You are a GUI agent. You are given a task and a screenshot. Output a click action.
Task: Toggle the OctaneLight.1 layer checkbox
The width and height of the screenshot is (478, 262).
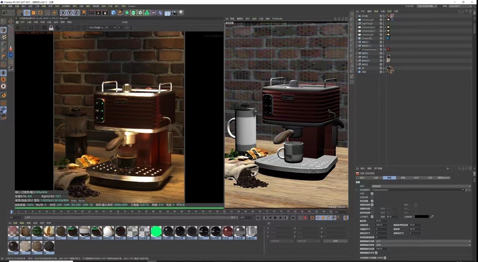click(x=381, y=31)
